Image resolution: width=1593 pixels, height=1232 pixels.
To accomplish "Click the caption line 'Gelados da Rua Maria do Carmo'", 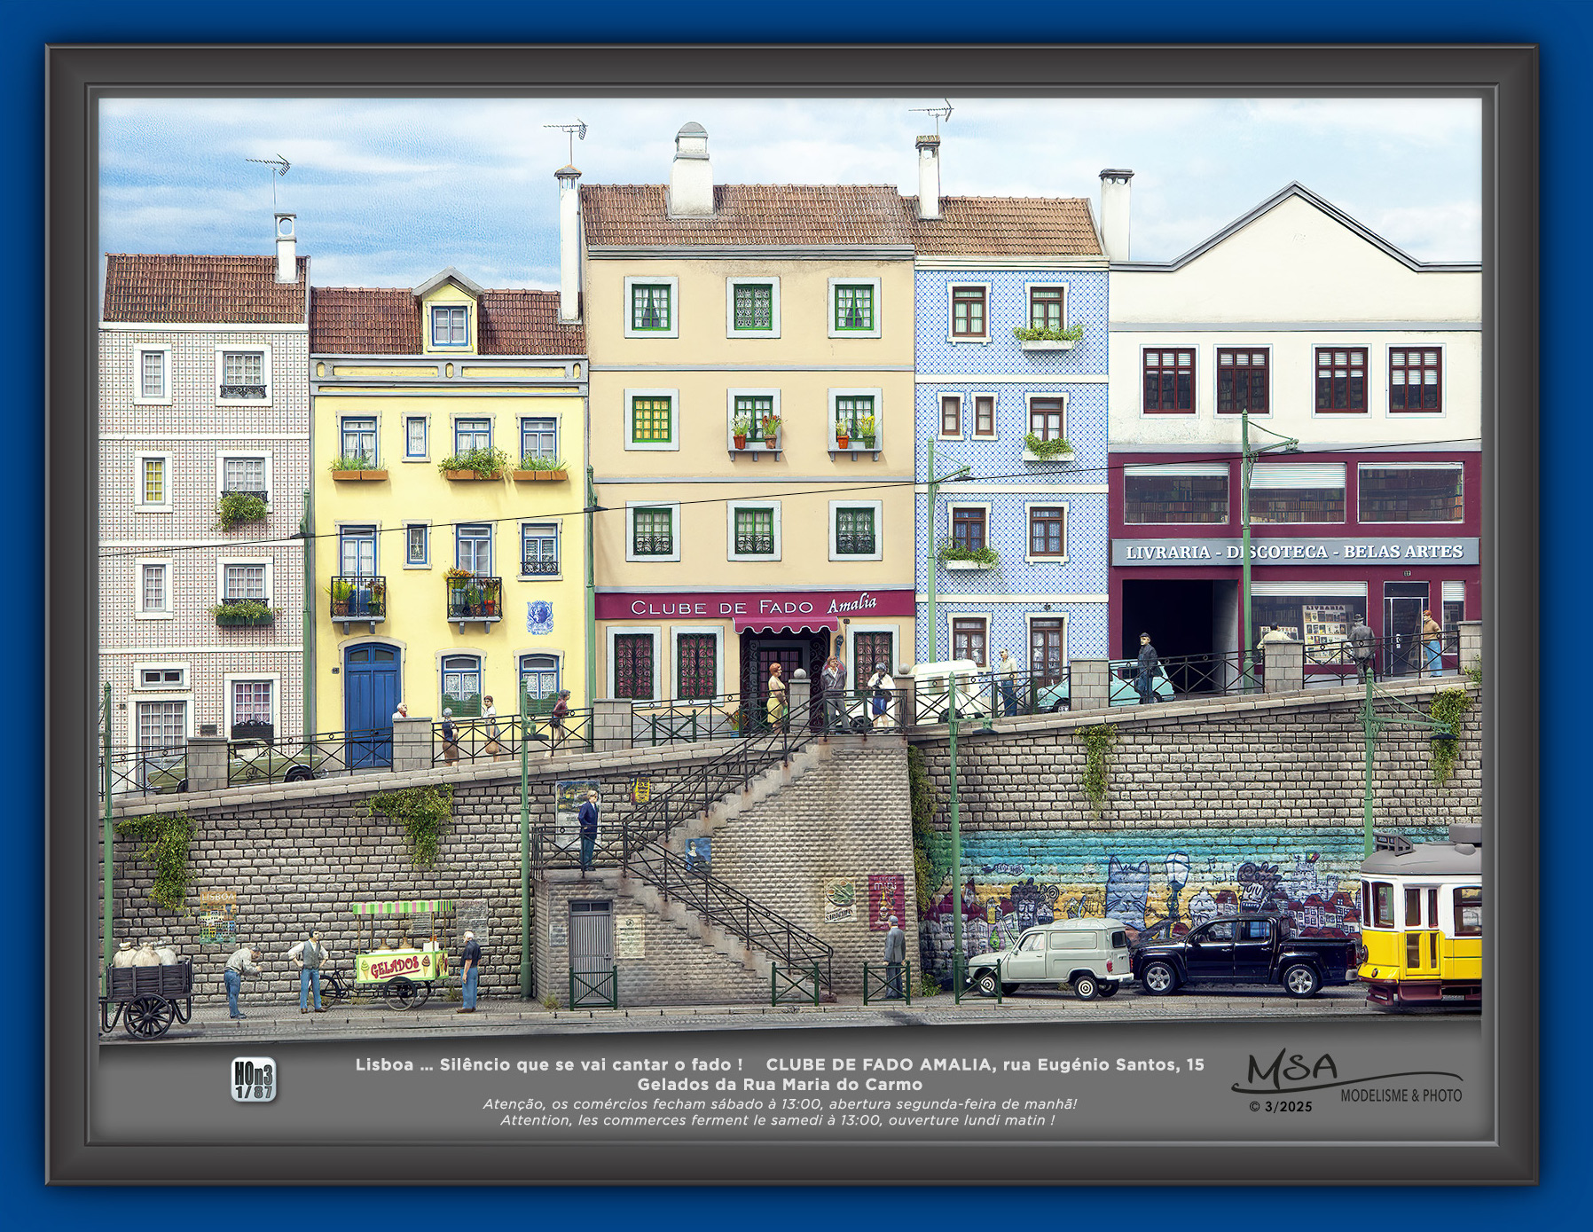I will pyautogui.click(x=780, y=1084).
